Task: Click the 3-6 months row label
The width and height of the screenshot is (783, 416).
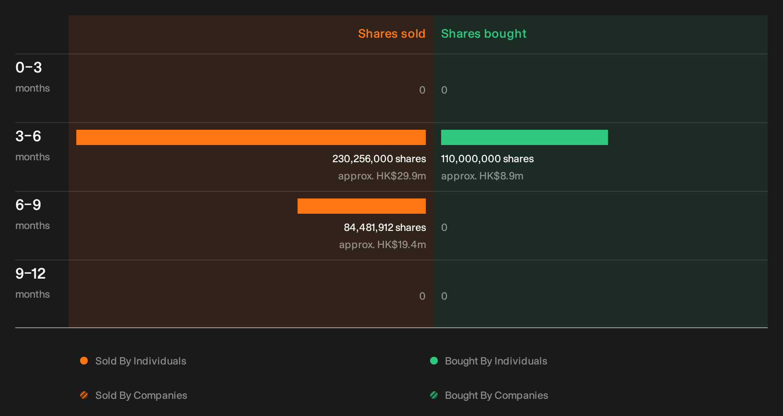Action: pos(32,146)
